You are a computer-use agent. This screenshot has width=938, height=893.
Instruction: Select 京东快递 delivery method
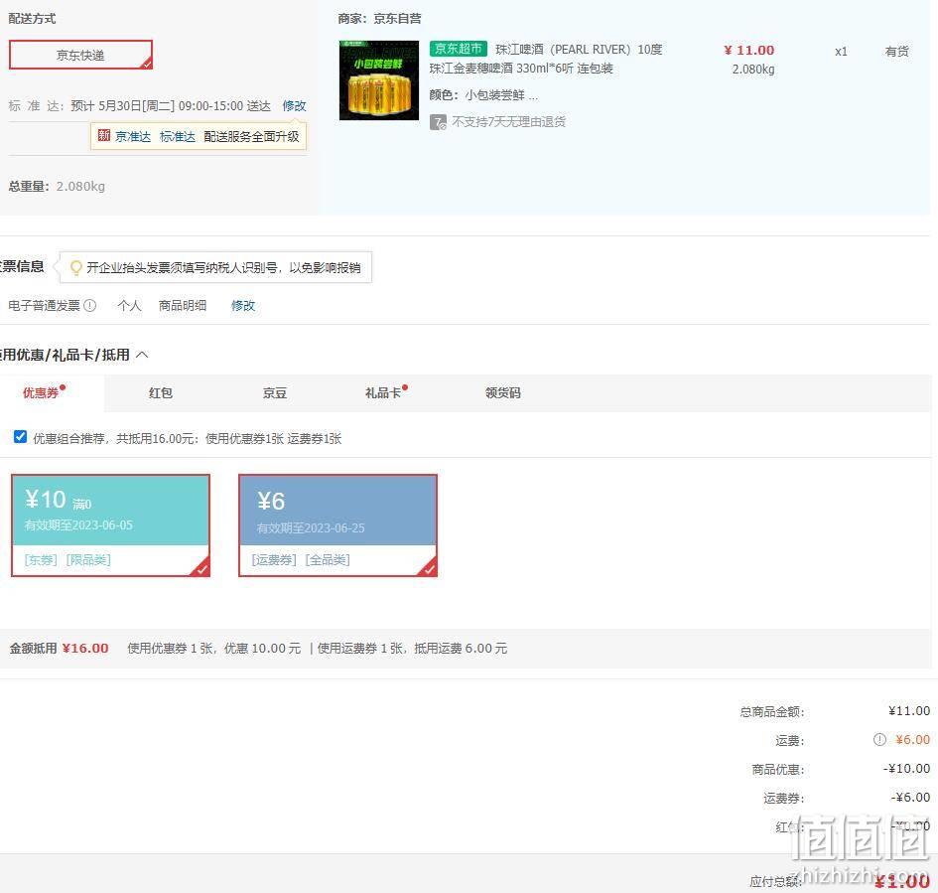pos(80,55)
